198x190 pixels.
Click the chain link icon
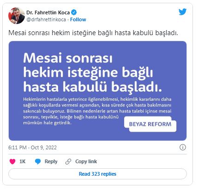[68, 161]
